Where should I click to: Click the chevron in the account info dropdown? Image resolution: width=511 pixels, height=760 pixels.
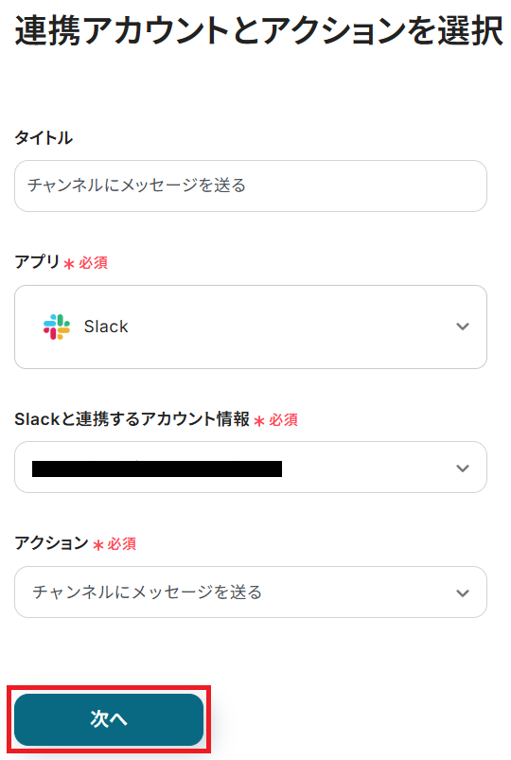coord(463,468)
